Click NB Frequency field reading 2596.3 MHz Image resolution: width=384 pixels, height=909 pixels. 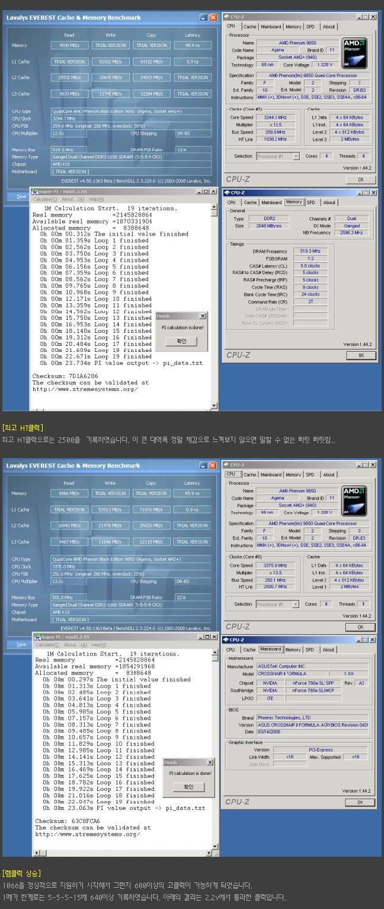click(352, 233)
